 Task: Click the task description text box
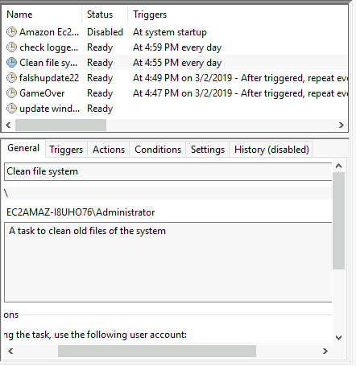[x=168, y=262]
